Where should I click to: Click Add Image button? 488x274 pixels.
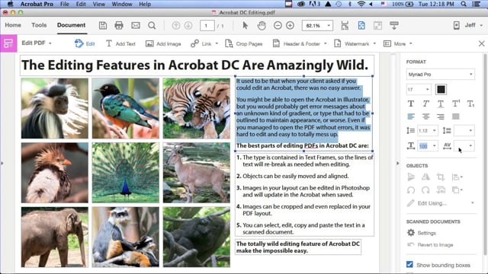[x=163, y=44]
